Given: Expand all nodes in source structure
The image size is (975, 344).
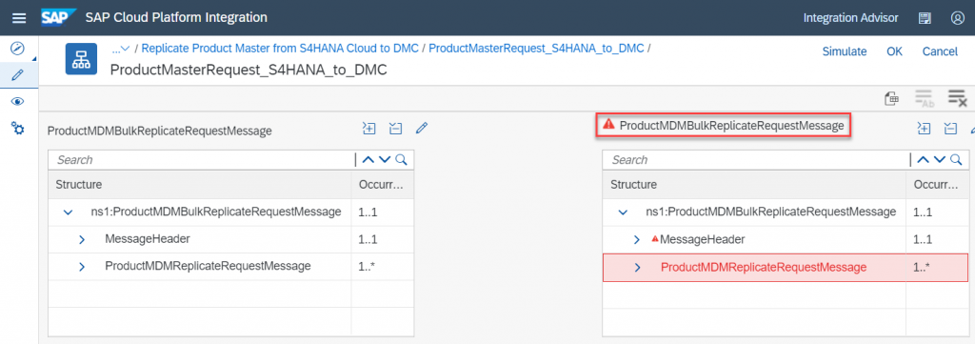Looking at the screenshot, I should (x=369, y=129).
